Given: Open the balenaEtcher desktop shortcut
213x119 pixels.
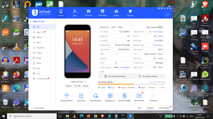Looking at the screenshot, I should (205, 76).
